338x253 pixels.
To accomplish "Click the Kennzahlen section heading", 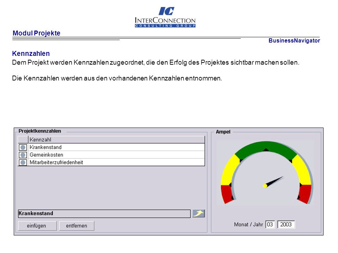I will (x=31, y=53).
